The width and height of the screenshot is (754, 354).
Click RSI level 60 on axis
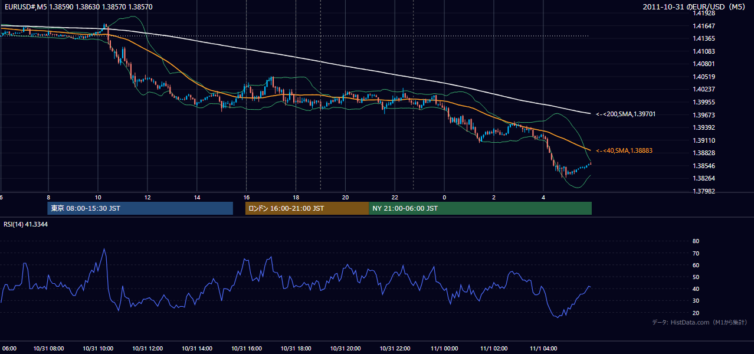coord(696,265)
